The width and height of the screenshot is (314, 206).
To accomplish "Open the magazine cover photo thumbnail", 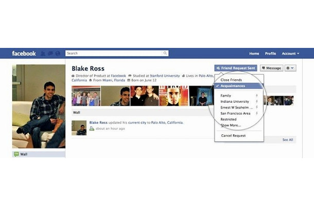I will (x=173, y=96).
